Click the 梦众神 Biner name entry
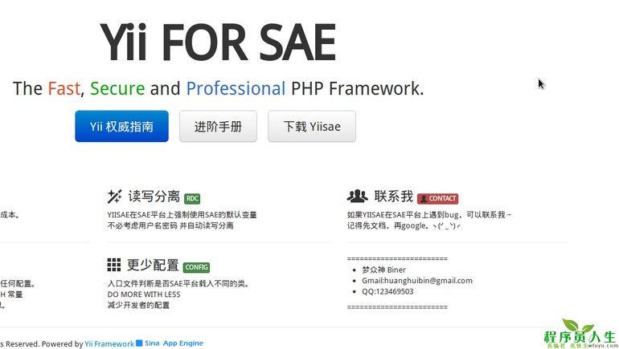The height and width of the screenshot is (349, 619). click(x=383, y=270)
